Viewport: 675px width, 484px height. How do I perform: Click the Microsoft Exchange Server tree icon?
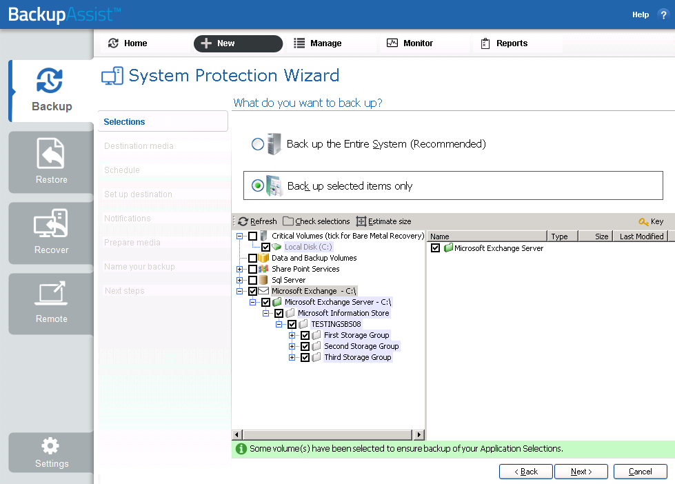pos(276,302)
